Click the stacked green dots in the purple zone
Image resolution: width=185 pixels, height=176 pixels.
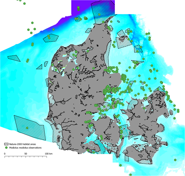coord(78,8)
